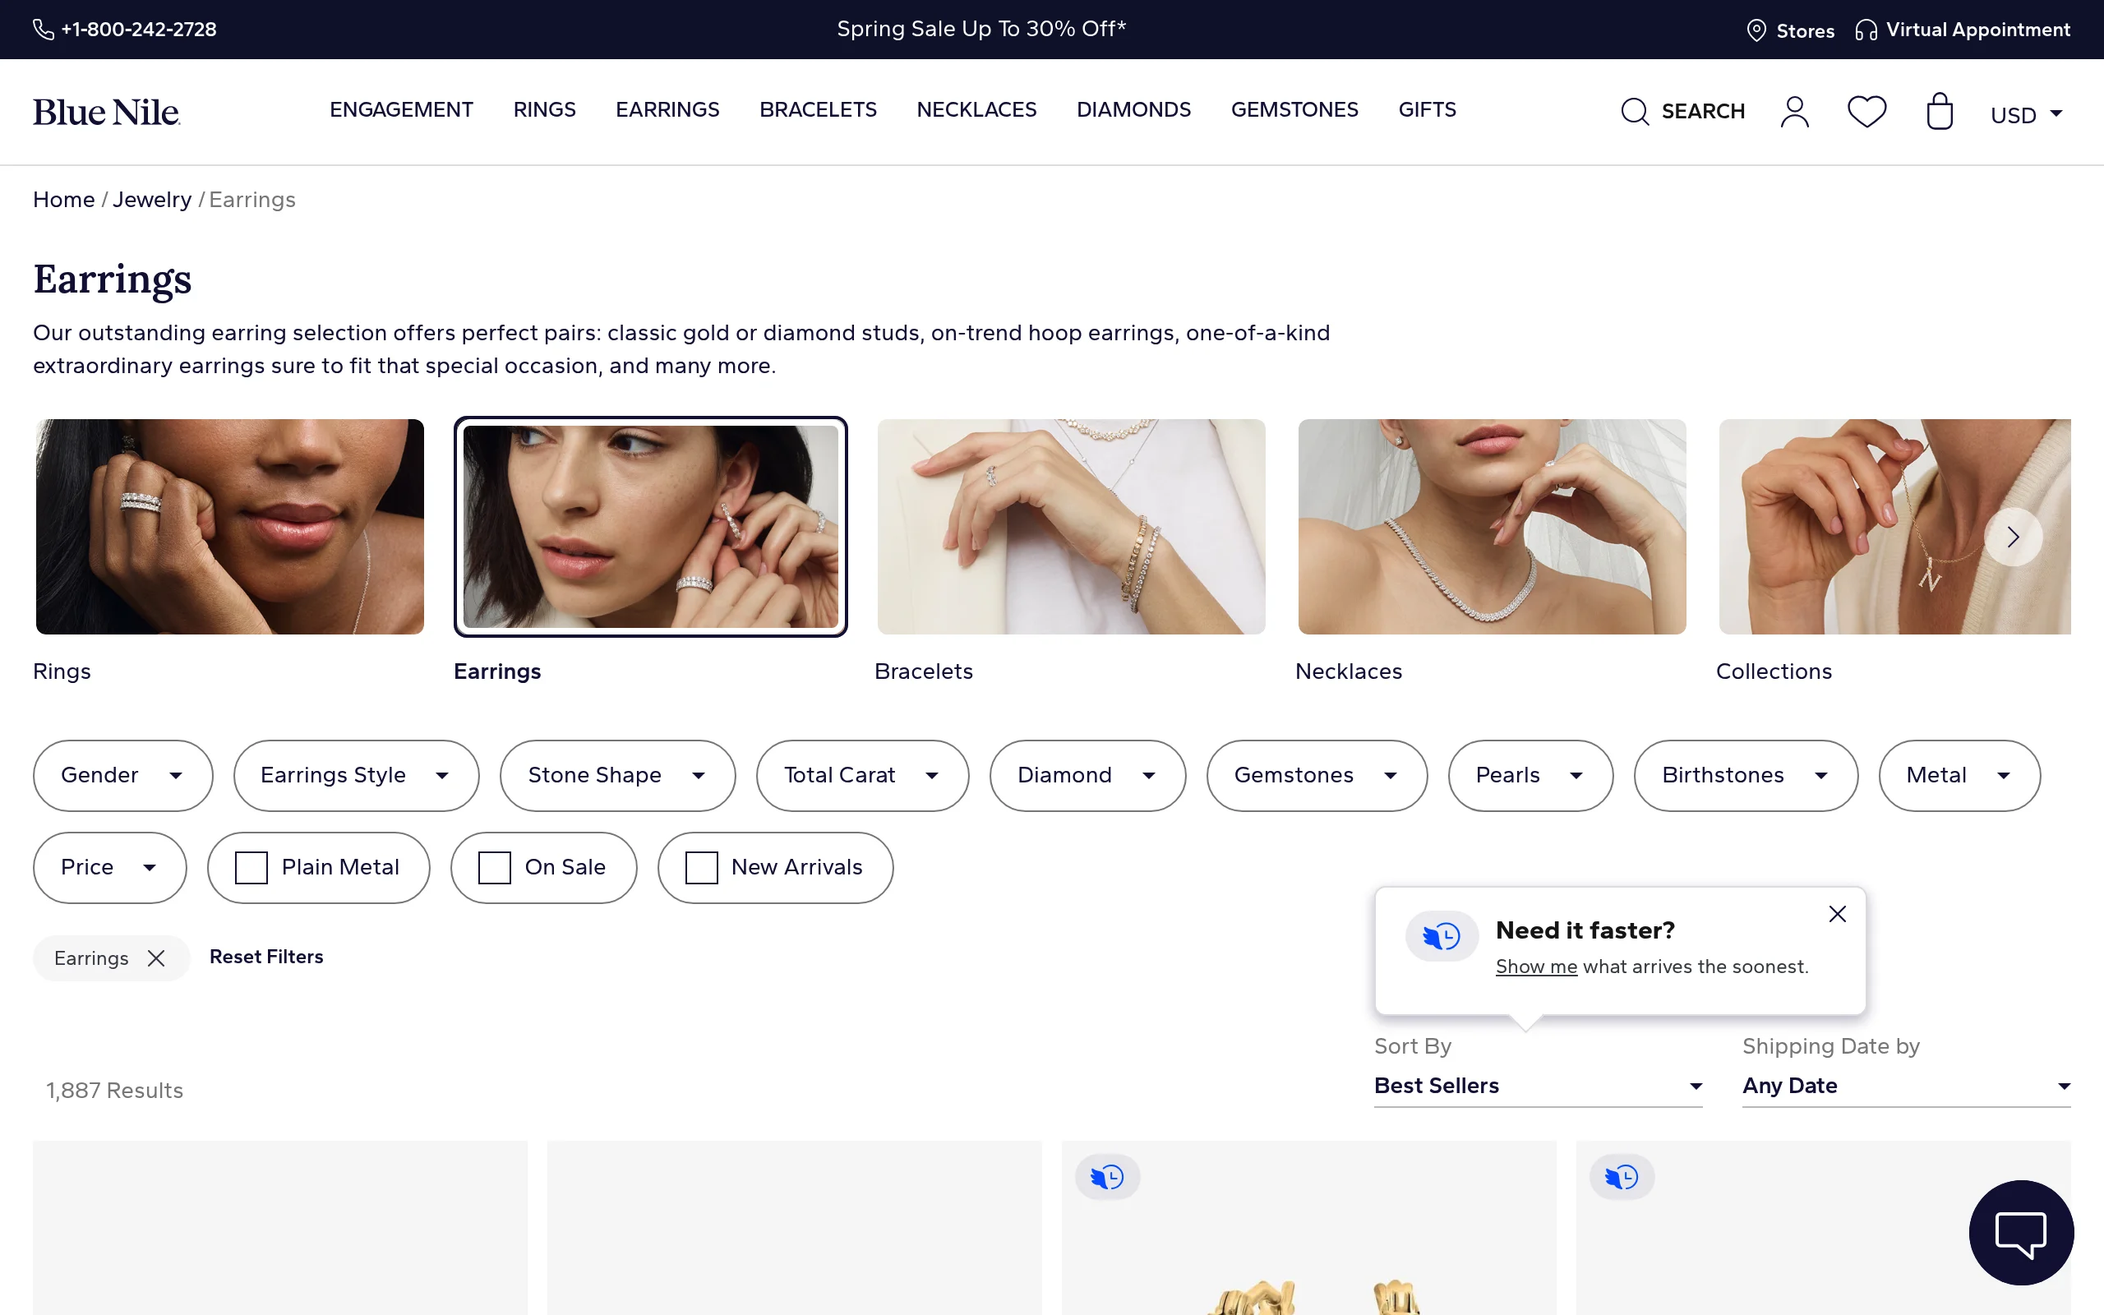Dismiss the Need it faster popup
Image resolution: width=2104 pixels, height=1315 pixels.
click(x=1837, y=914)
